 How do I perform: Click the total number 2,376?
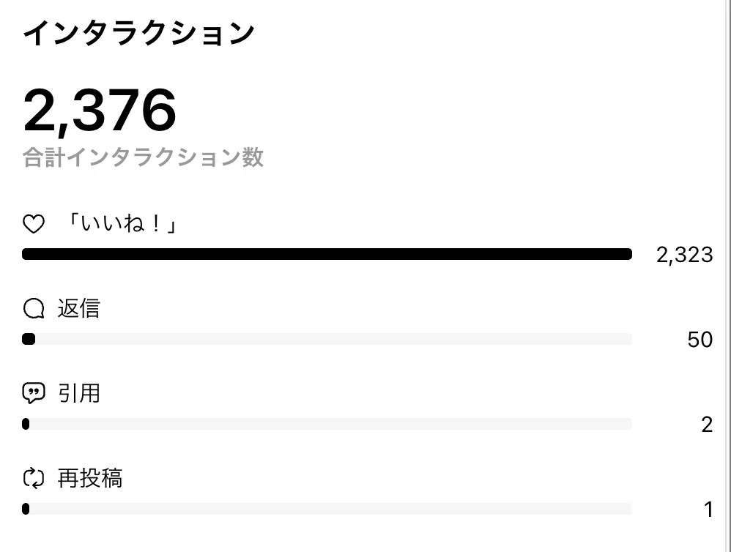pyautogui.click(x=100, y=111)
